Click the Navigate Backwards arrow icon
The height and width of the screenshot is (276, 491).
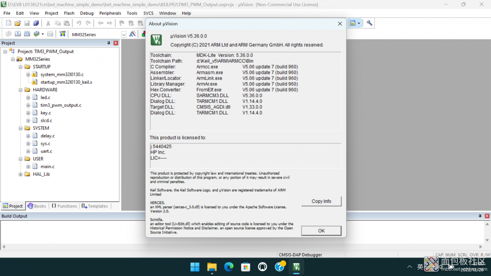pos(100,23)
